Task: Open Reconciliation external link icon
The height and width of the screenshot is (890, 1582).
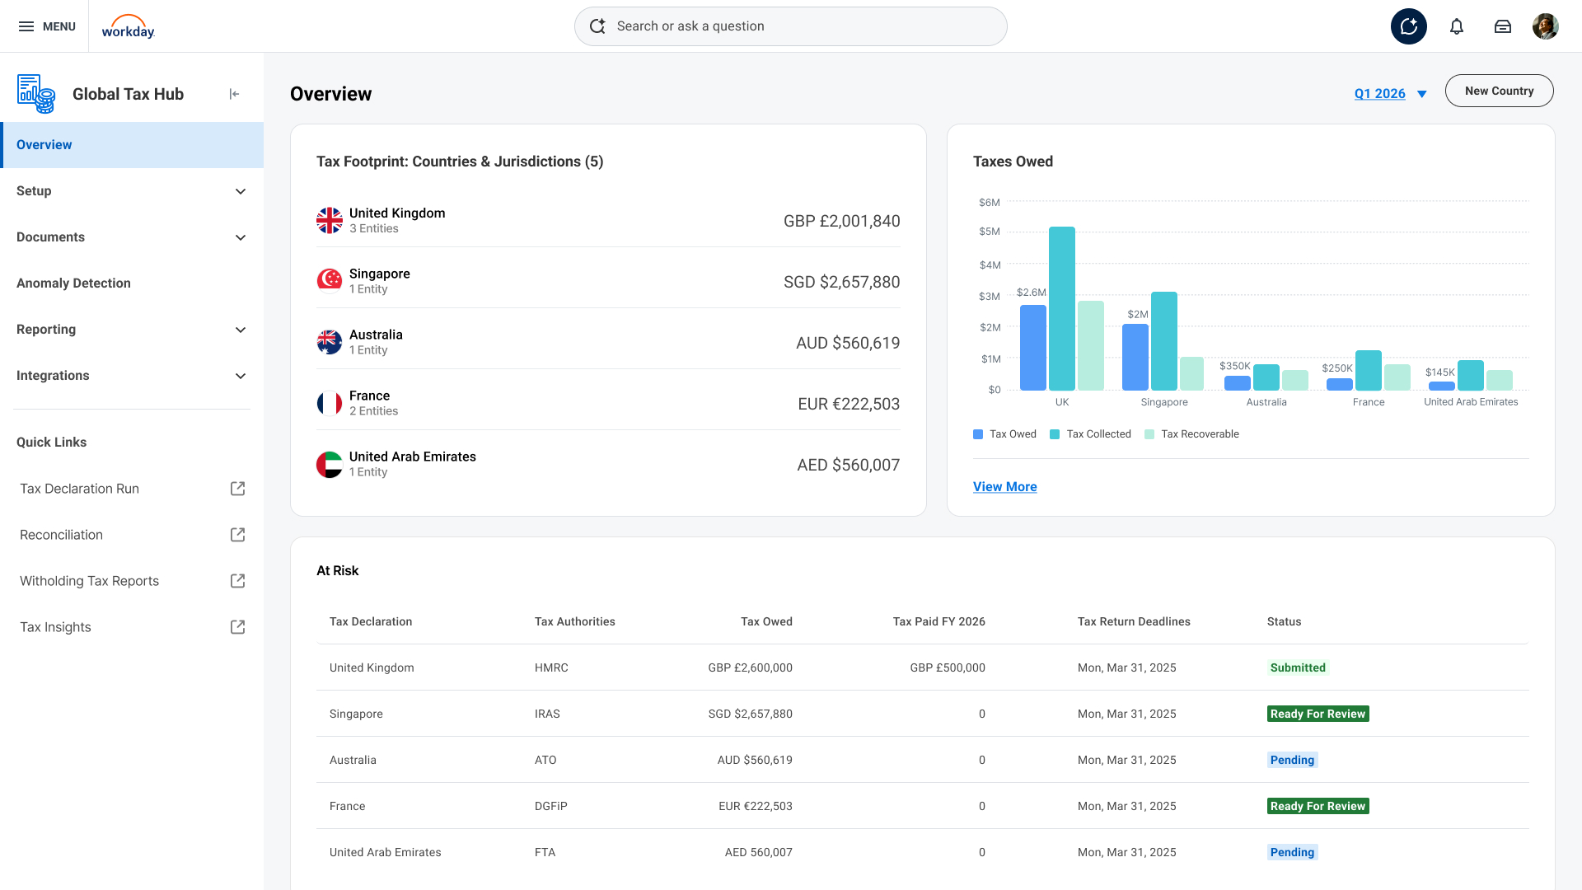Action: tap(237, 535)
